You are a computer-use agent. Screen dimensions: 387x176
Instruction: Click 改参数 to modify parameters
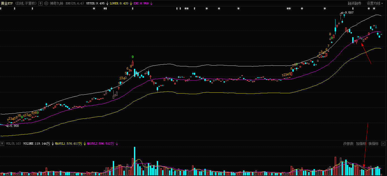tap(348, 144)
